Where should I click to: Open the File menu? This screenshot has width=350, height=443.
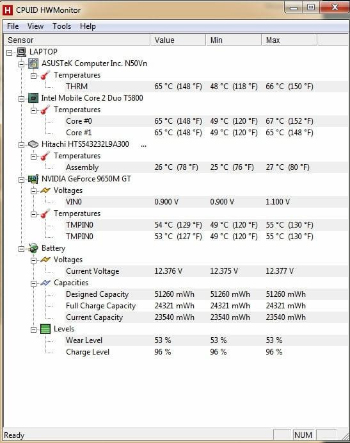(13, 26)
